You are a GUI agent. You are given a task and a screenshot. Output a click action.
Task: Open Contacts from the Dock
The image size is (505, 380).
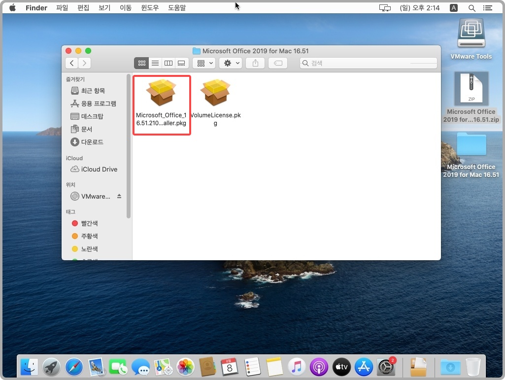(208, 367)
